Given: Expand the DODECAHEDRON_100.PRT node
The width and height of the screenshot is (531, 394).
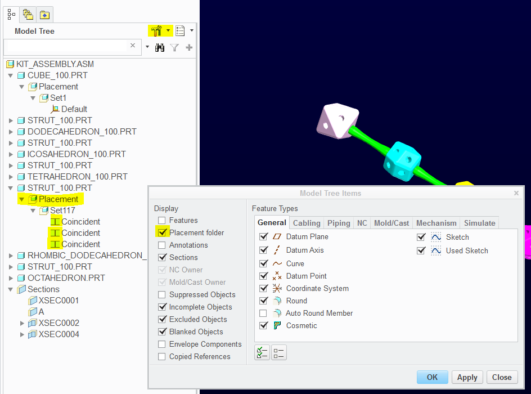Looking at the screenshot, I should [11, 132].
